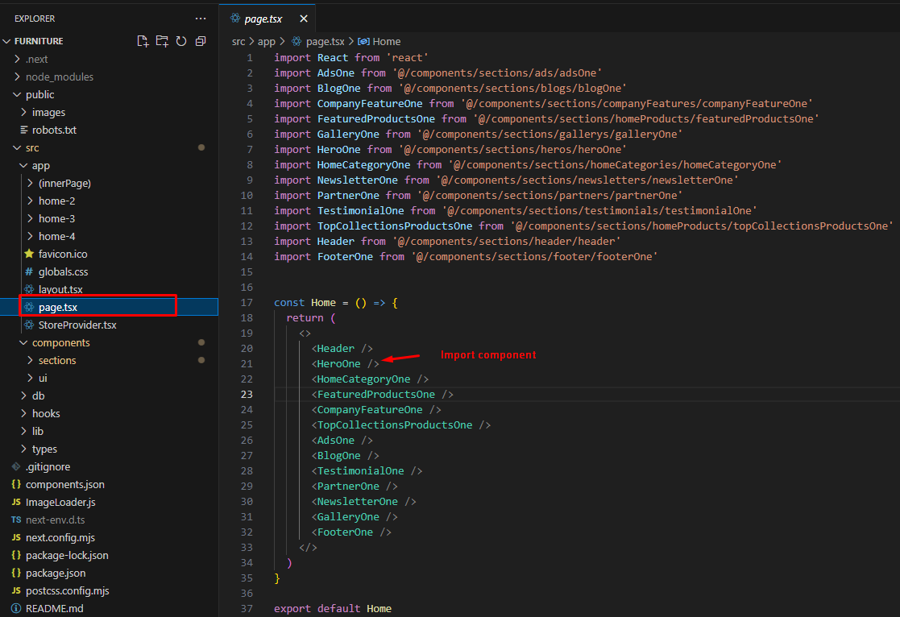The height and width of the screenshot is (617, 900).
Task: Click the app segment in the breadcrumb
Action: [x=266, y=41]
